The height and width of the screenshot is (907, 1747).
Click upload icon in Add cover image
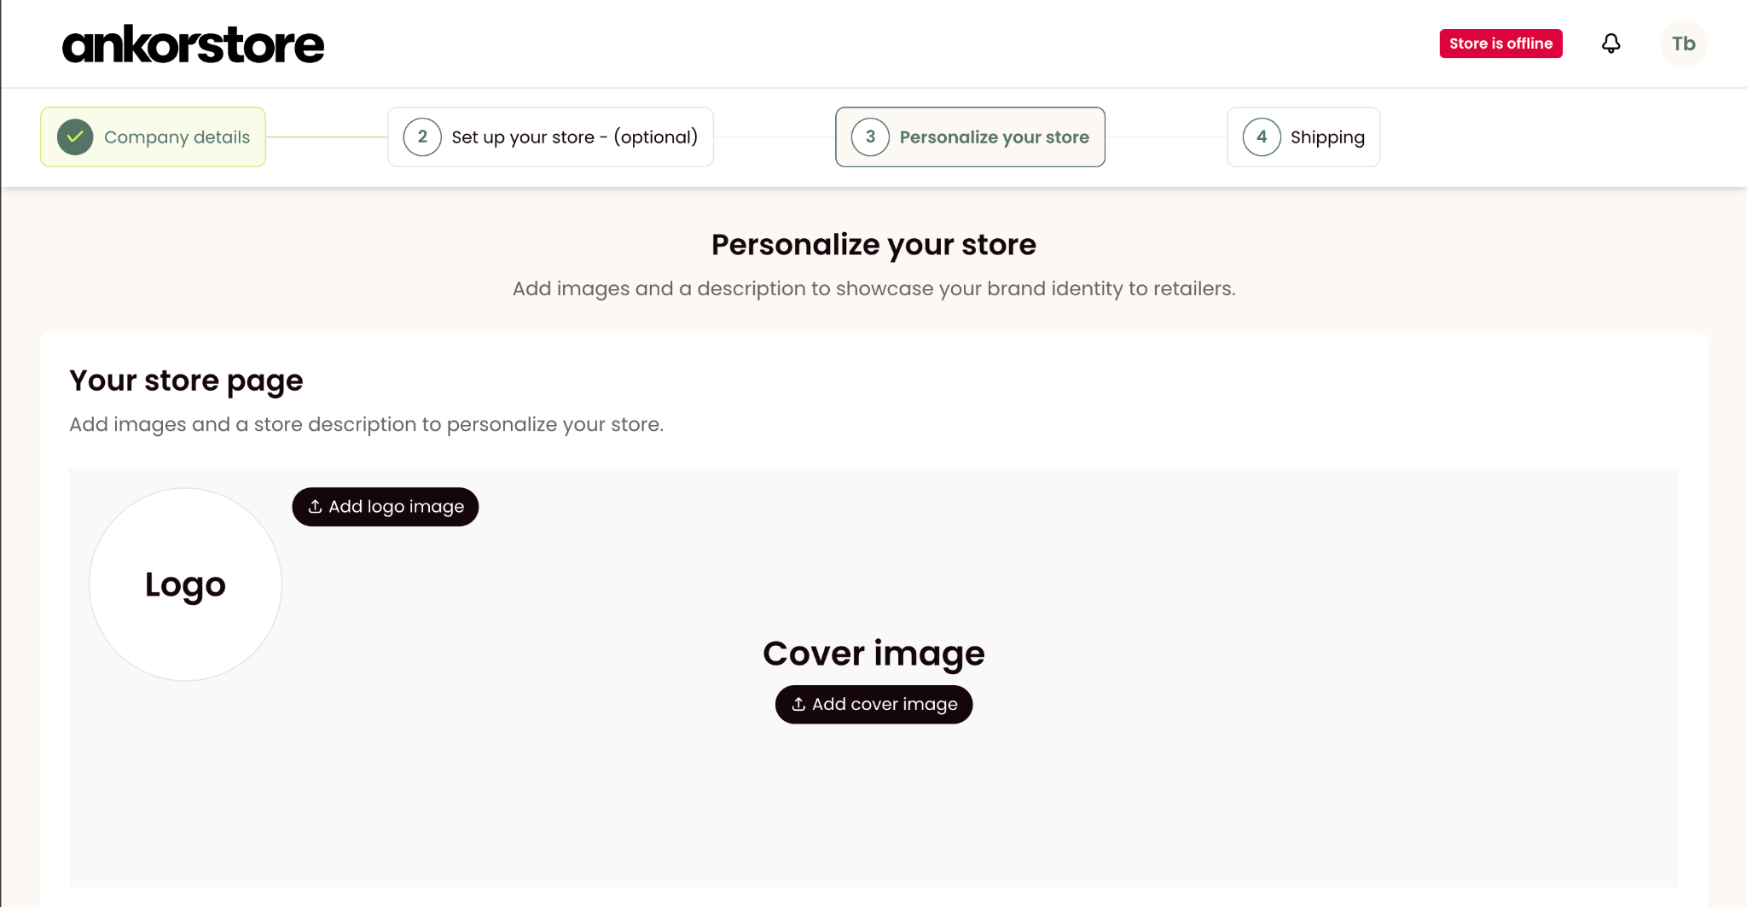point(798,704)
